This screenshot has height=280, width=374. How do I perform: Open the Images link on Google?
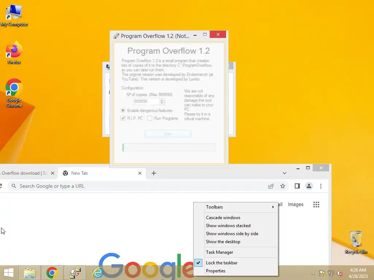coord(295,205)
